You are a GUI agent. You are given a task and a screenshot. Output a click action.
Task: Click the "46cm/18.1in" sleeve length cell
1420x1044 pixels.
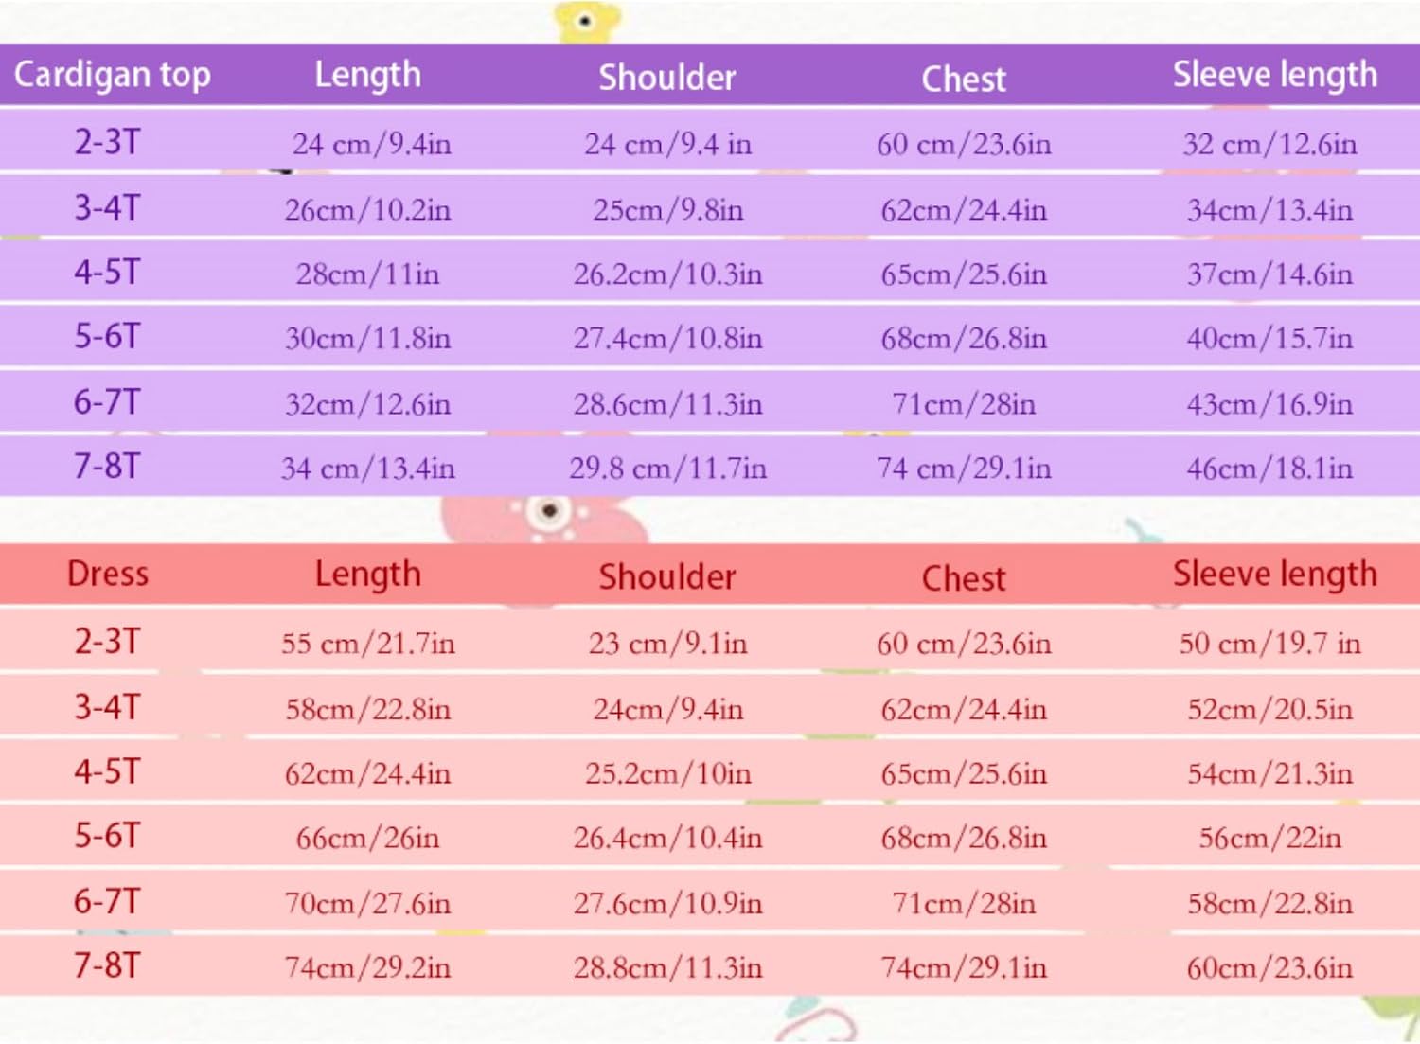[1269, 469]
